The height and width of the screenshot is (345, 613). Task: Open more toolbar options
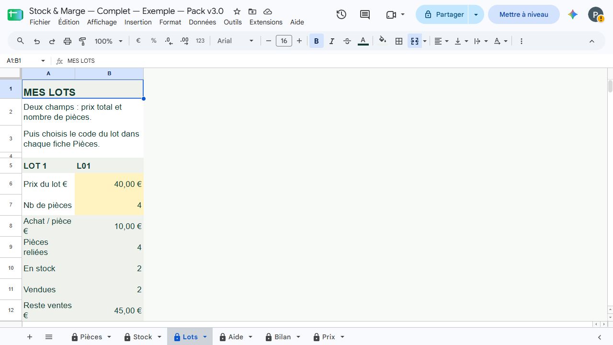click(522, 41)
